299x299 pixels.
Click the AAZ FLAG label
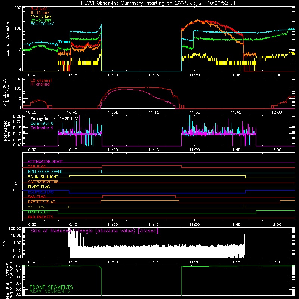[x=37, y=207]
